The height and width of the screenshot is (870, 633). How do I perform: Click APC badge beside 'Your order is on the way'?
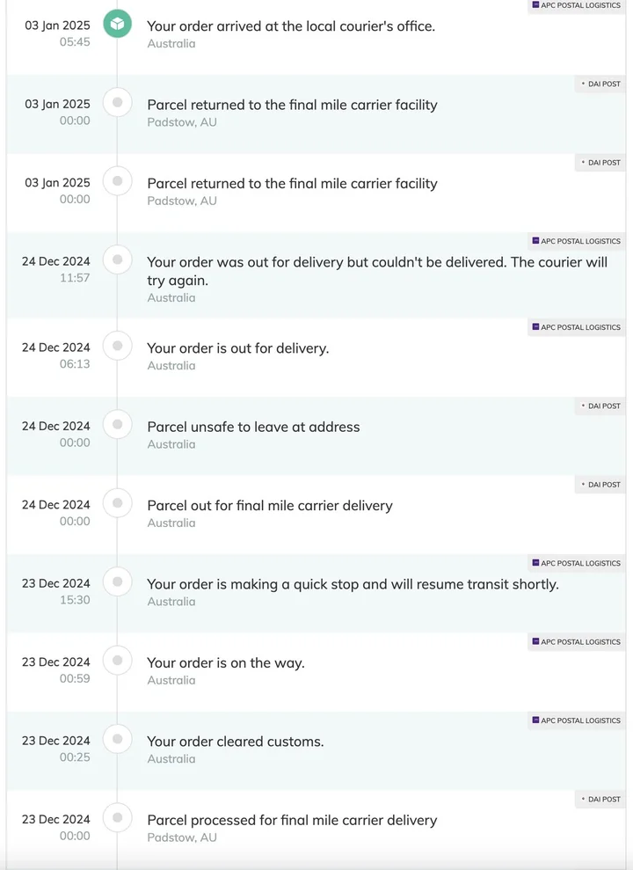point(577,642)
